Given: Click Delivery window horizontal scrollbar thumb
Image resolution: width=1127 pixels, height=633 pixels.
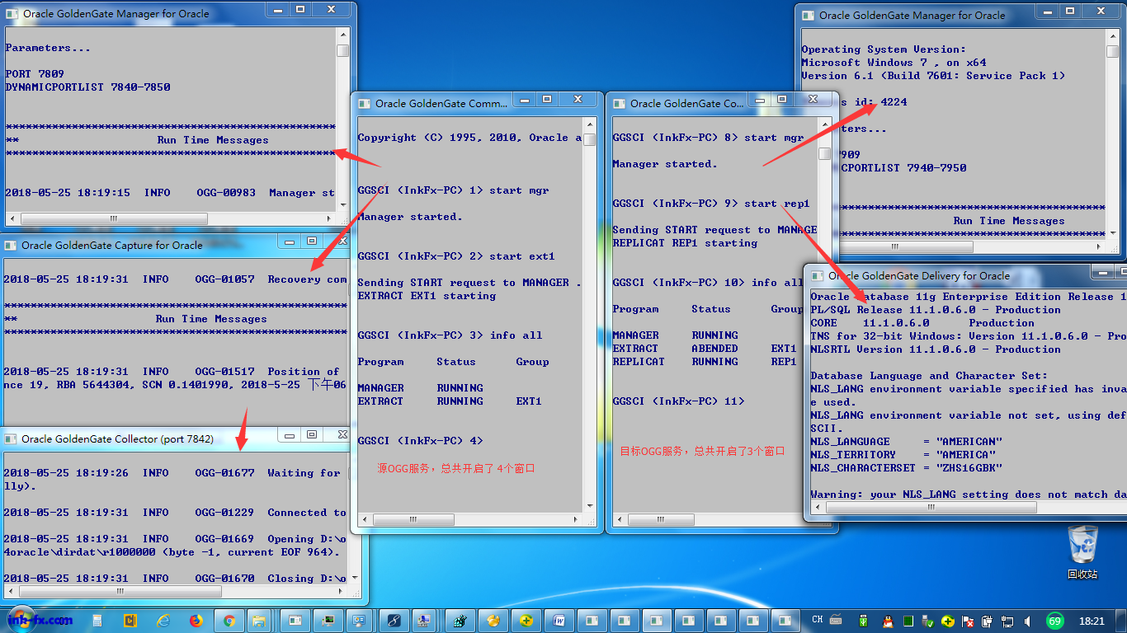Looking at the screenshot, I should 931,508.
